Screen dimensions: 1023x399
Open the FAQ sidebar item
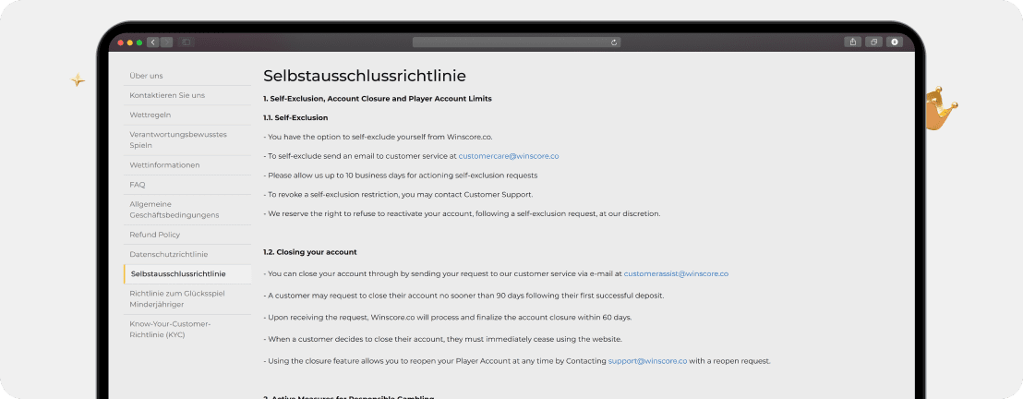(x=138, y=185)
